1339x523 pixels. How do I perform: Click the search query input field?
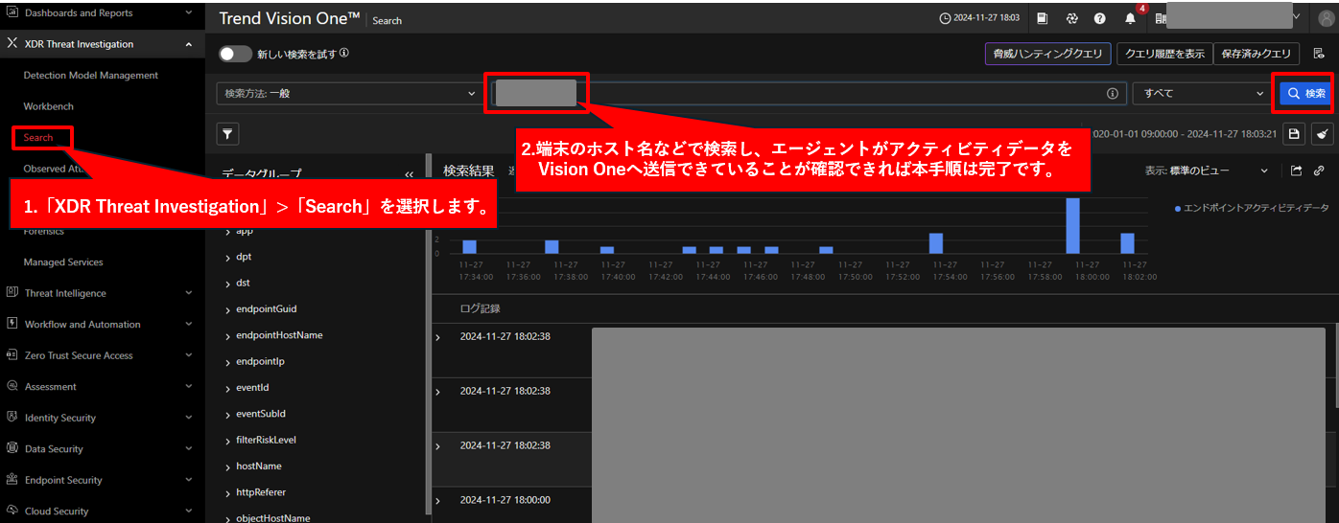click(x=809, y=94)
